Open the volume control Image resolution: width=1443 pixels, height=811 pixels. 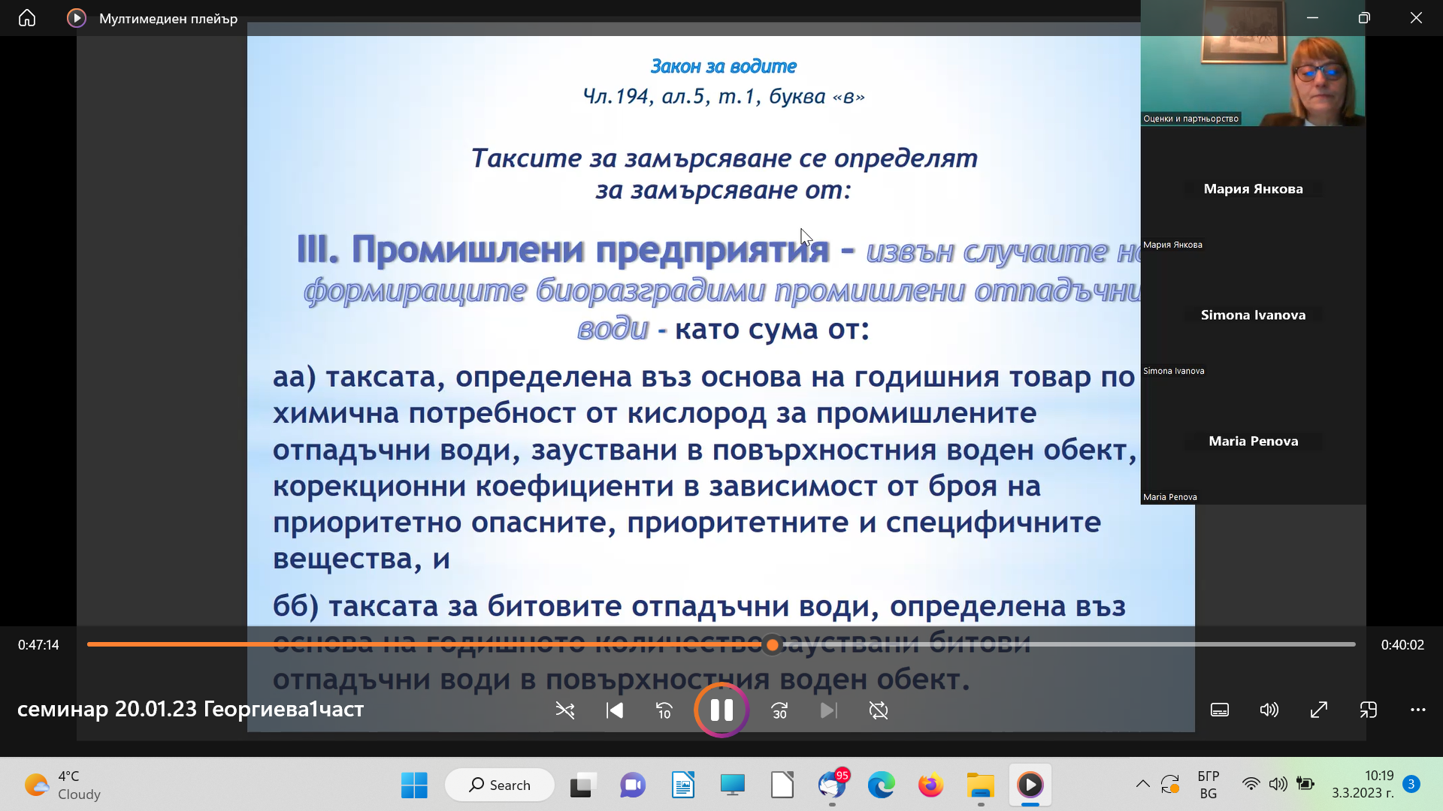coord(1269,710)
